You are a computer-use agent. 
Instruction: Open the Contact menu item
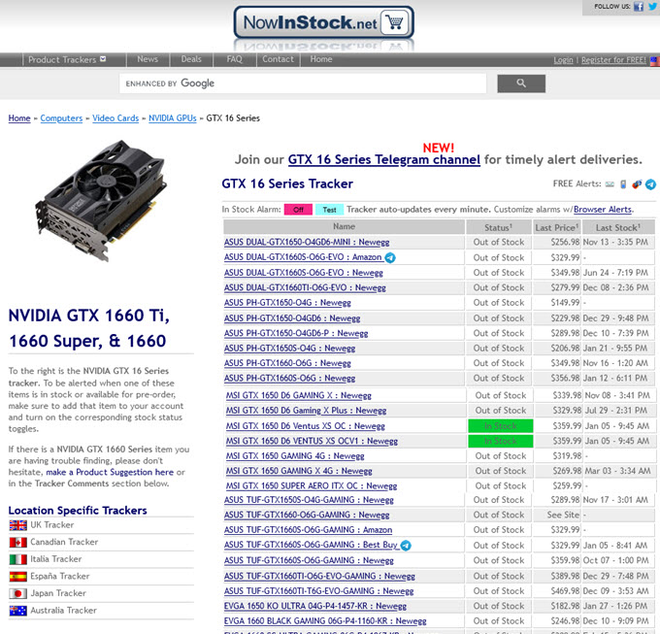[x=279, y=59]
